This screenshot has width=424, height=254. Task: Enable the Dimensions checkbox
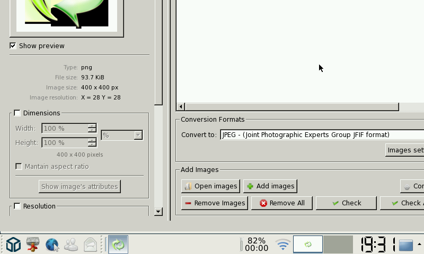(17, 113)
